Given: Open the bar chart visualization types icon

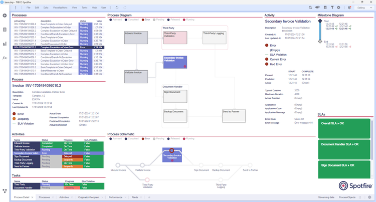Looking at the screenshot, I should coord(5,44).
